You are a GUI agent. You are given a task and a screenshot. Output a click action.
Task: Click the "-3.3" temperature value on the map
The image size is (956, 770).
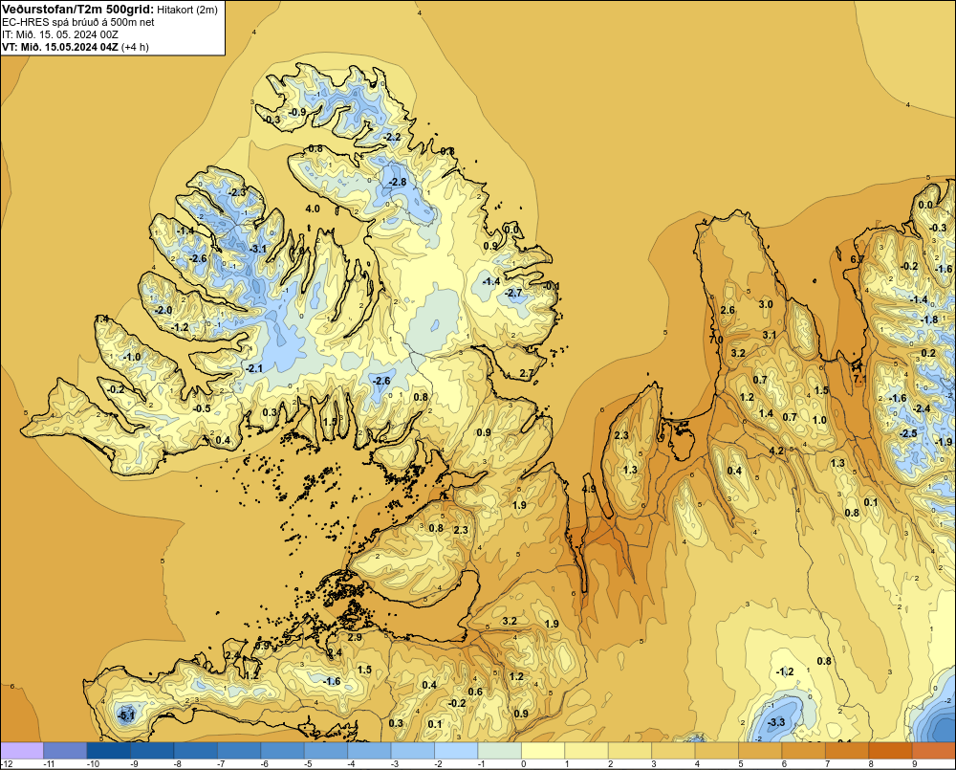click(x=776, y=723)
